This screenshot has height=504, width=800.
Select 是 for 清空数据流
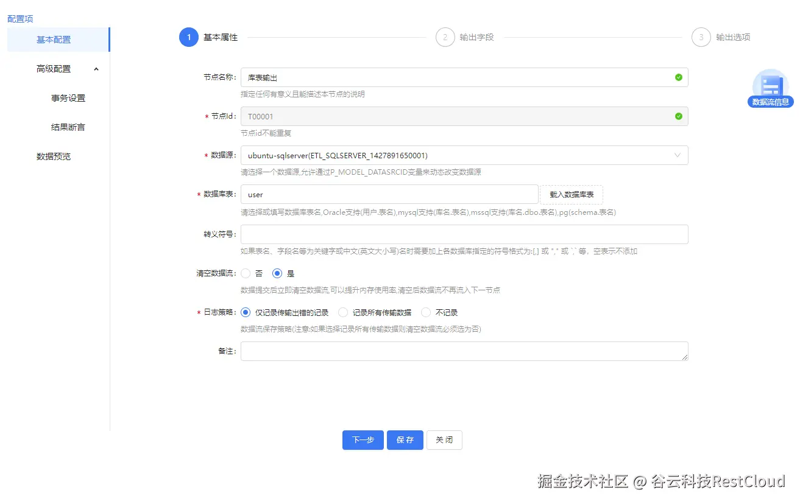pos(277,274)
